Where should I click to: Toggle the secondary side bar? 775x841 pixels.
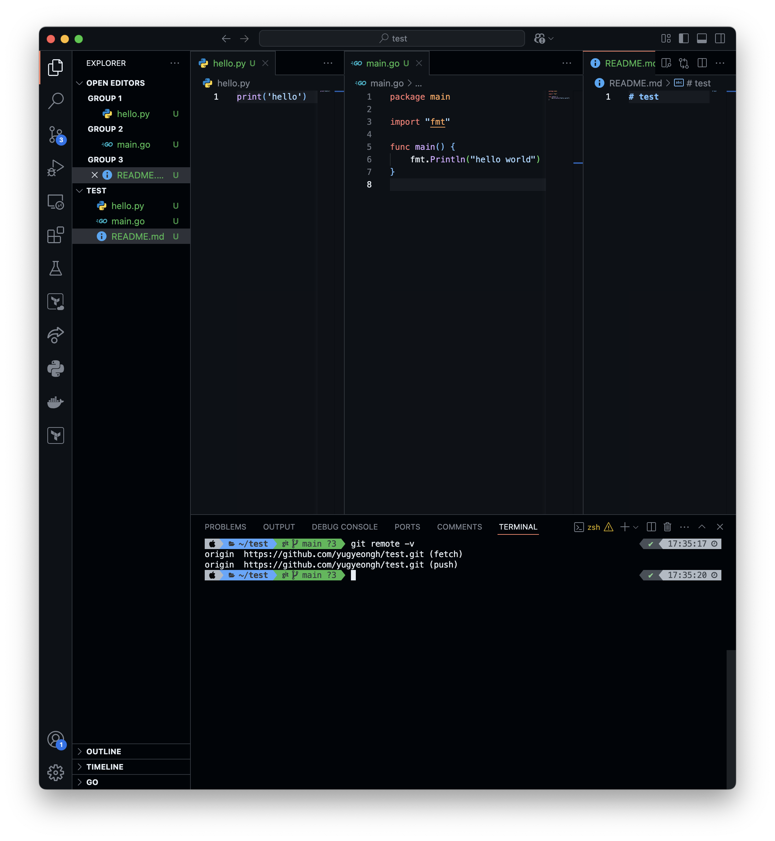click(720, 39)
